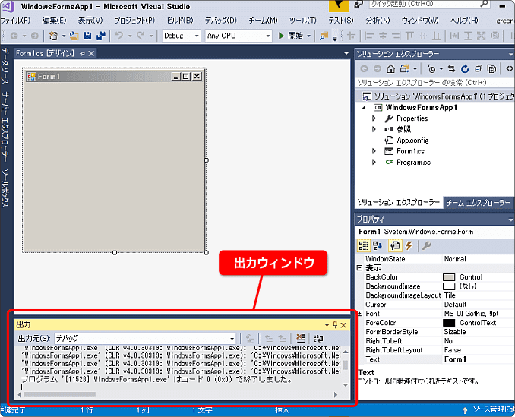Collapse the 表示 category in Properties
The image size is (515, 417).
click(x=359, y=268)
